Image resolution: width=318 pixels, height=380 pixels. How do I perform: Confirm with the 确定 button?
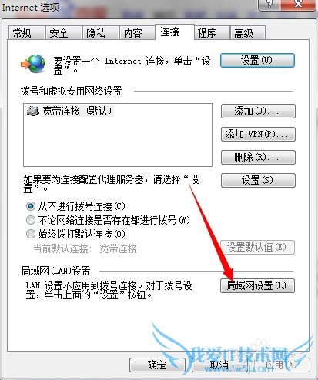157,365
